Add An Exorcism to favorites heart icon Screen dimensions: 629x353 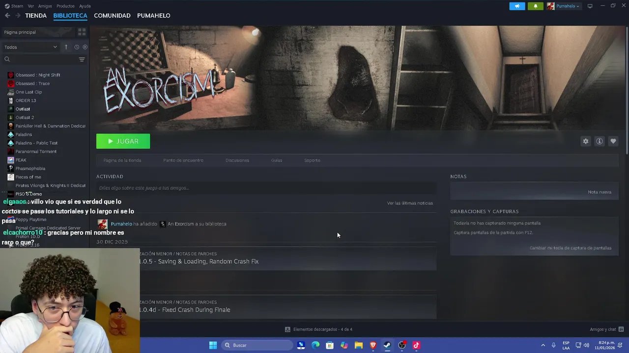[613, 141]
